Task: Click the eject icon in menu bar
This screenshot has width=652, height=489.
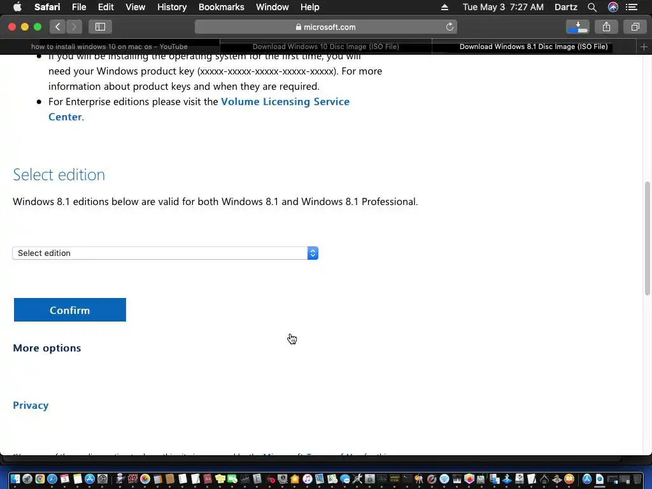Action: [444, 7]
